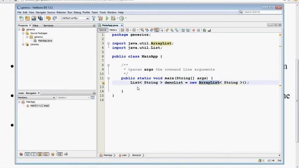Screen dimensions: 299x168
Task: Select main(String[] args) in Navigator
Action: pos(40,105)
